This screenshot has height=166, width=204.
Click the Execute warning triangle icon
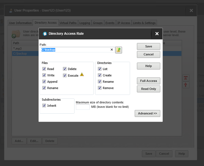[82, 74]
